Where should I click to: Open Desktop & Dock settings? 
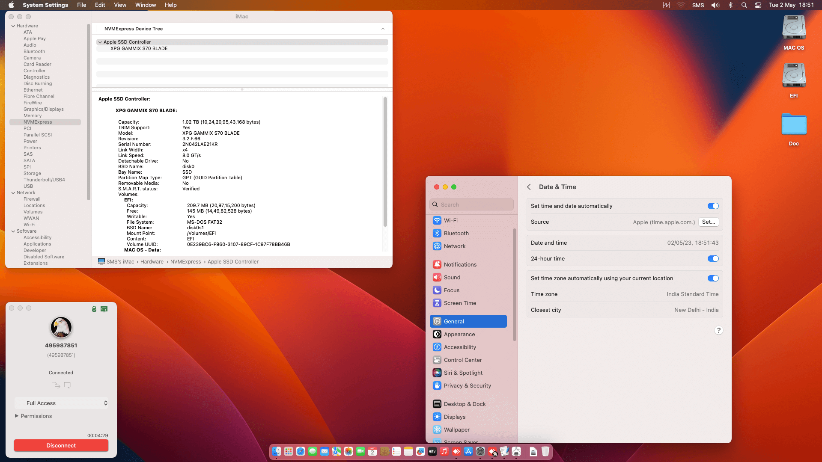pos(468,404)
